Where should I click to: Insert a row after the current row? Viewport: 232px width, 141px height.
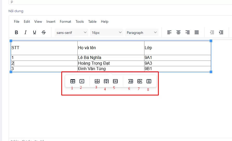pos(106,81)
